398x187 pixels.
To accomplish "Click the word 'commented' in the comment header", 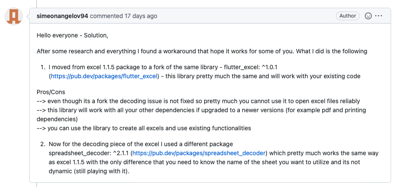I will [106, 16].
